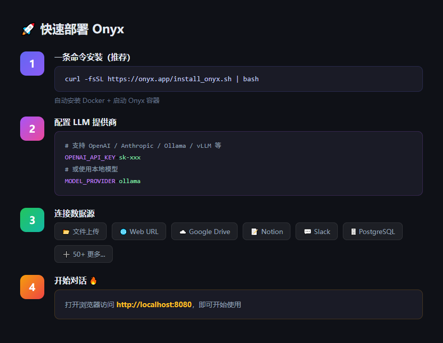Choose the Notion data source button
The image size is (443, 343).
point(266,232)
